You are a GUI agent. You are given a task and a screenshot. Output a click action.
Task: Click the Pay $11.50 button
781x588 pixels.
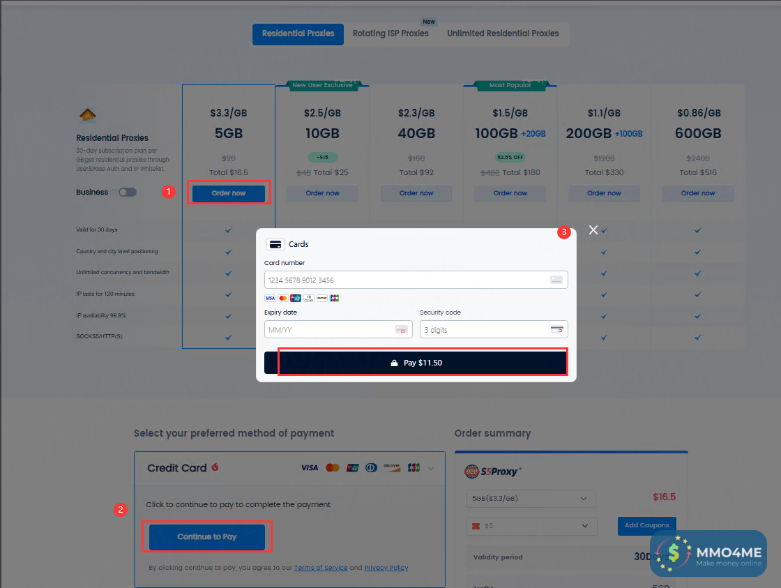(x=416, y=363)
